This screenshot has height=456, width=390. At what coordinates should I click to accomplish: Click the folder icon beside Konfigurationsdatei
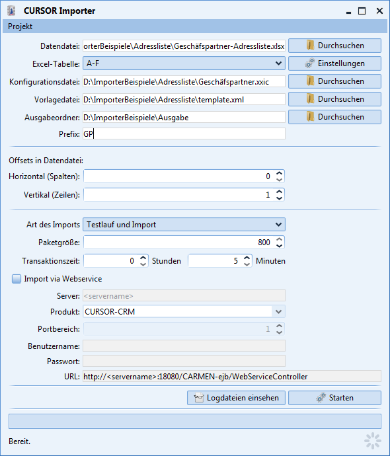(x=310, y=81)
